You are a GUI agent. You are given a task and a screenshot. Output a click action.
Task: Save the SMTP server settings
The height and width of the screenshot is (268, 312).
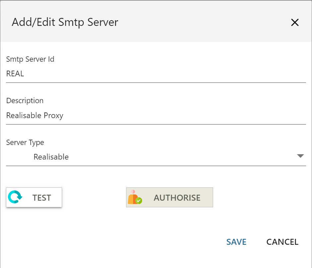[236, 242]
